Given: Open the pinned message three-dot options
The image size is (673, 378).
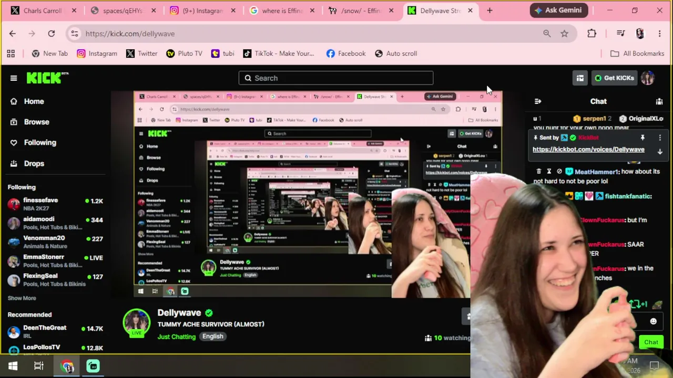Looking at the screenshot, I should pyautogui.click(x=660, y=138).
